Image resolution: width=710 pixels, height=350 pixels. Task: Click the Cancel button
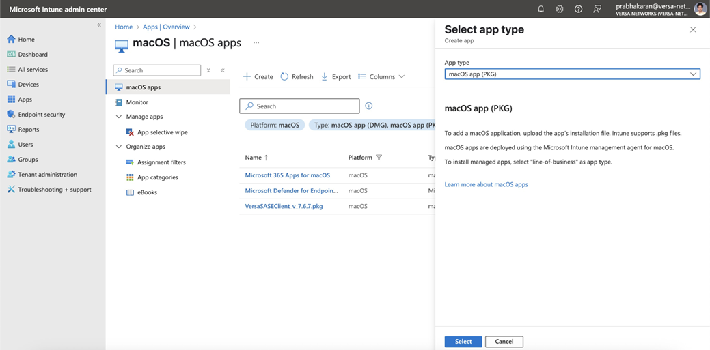click(504, 341)
